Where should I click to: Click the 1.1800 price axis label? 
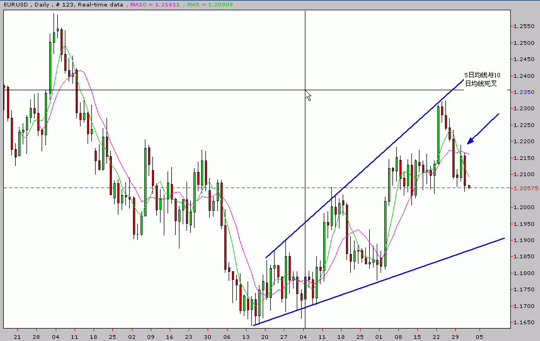point(524,273)
